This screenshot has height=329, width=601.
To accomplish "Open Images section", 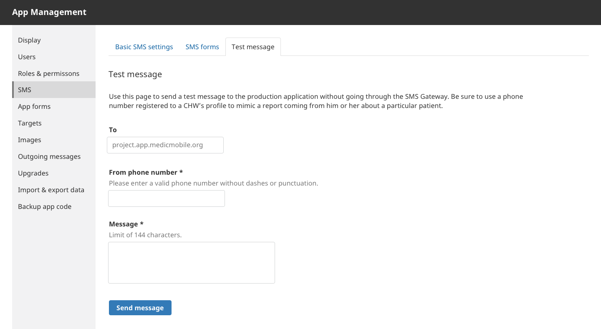I will click(x=54, y=140).
